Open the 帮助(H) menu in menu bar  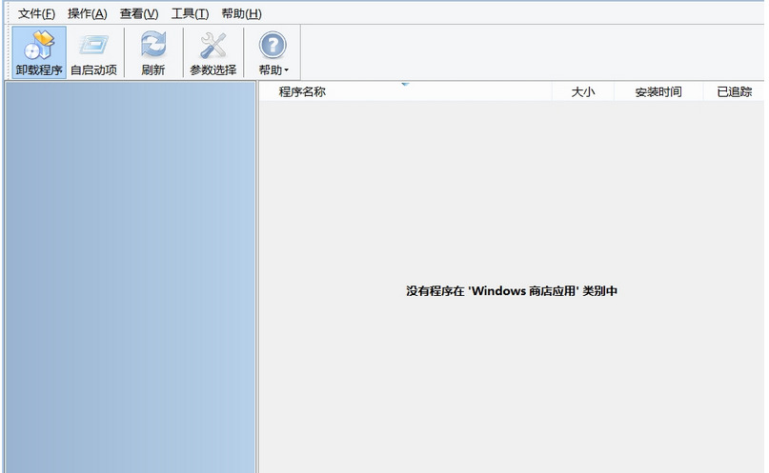(x=241, y=13)
